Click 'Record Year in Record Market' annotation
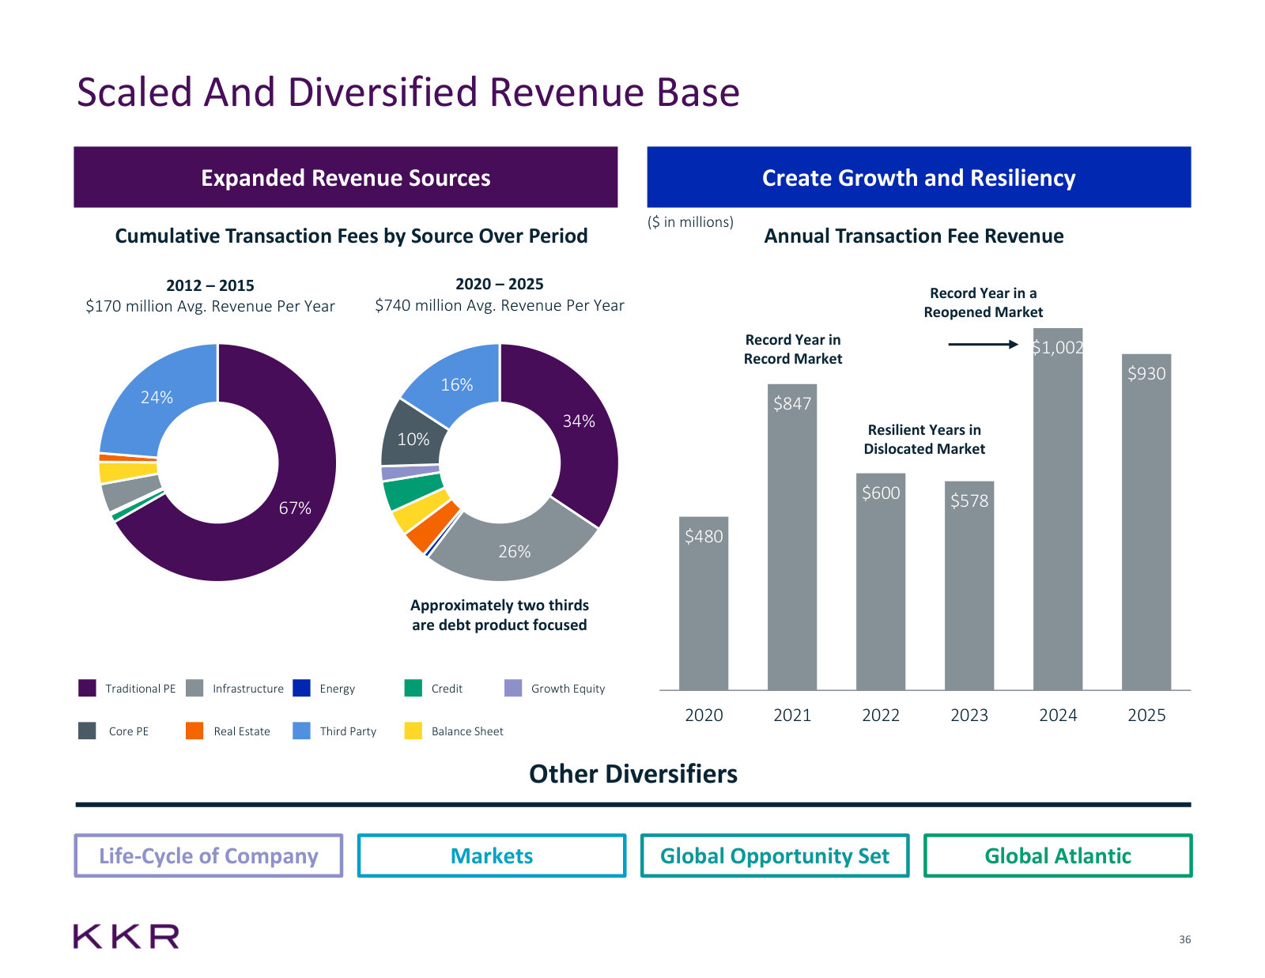 [x=793, y=349]
